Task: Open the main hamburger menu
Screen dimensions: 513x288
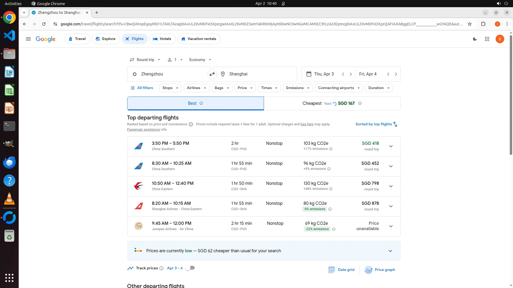Action: click(28, 39)
